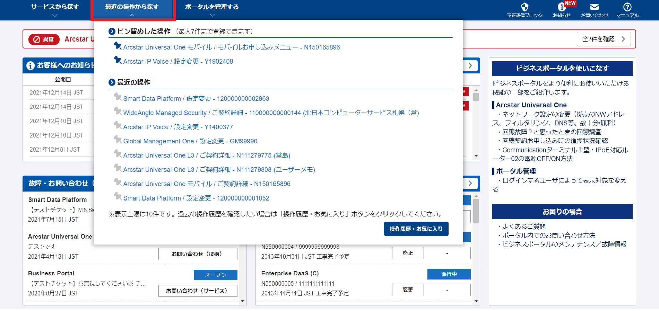The height and width of the screenshot is (311, 659).
Task: Click the 操作履歴・お気に入り button
Action: tap(416, 229)
